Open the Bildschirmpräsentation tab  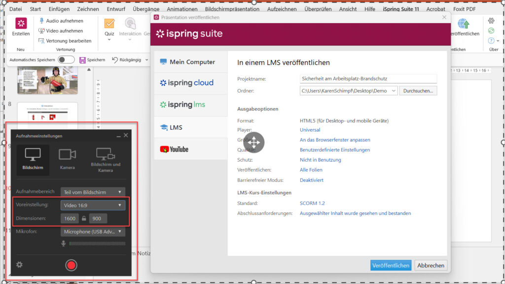[232, 9]
